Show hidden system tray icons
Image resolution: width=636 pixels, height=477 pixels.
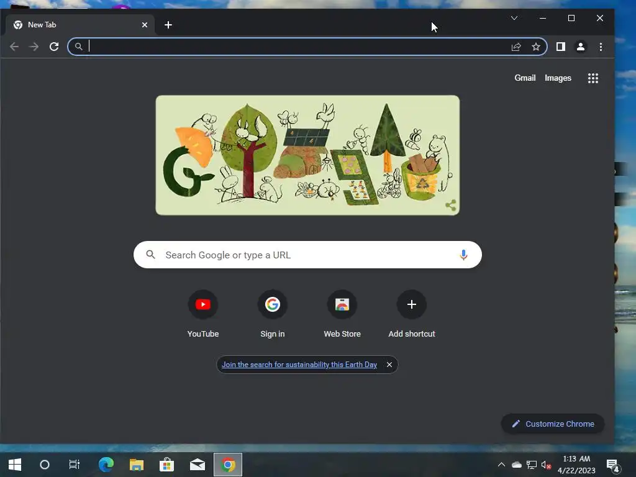[501, 465]
